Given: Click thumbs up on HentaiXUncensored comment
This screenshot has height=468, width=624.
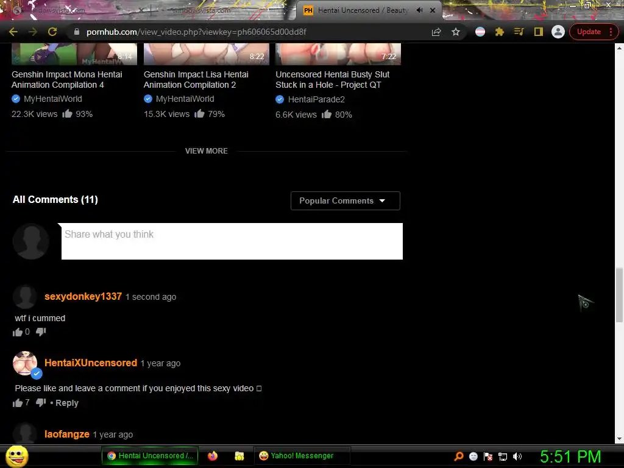Looking at the screenshot, I should (18, 403).
